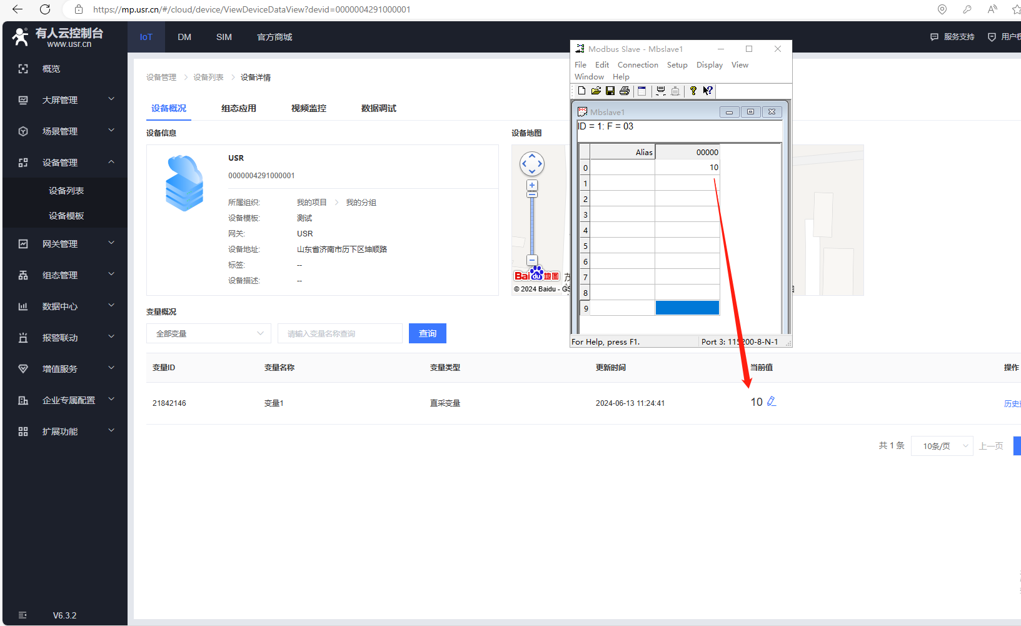Click the Open file folder icon

(596, 91)
